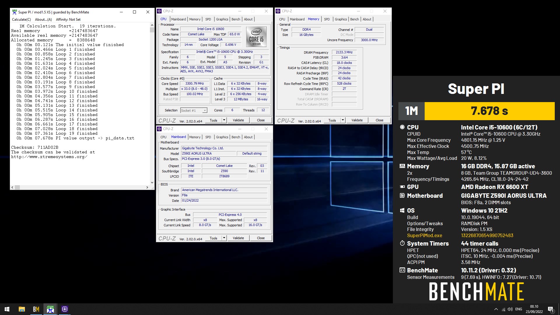
Task: Click the Intel Core i5 logo
Action: [x=256, y=36]
